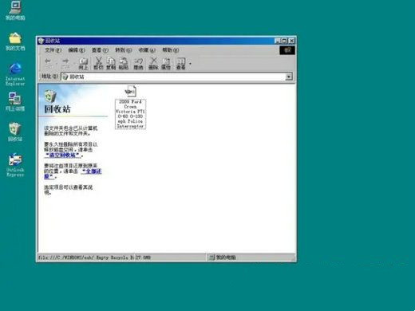
Task: Click the Delete (删除) X toolbar icon
Action: click(x=153, y=64)
